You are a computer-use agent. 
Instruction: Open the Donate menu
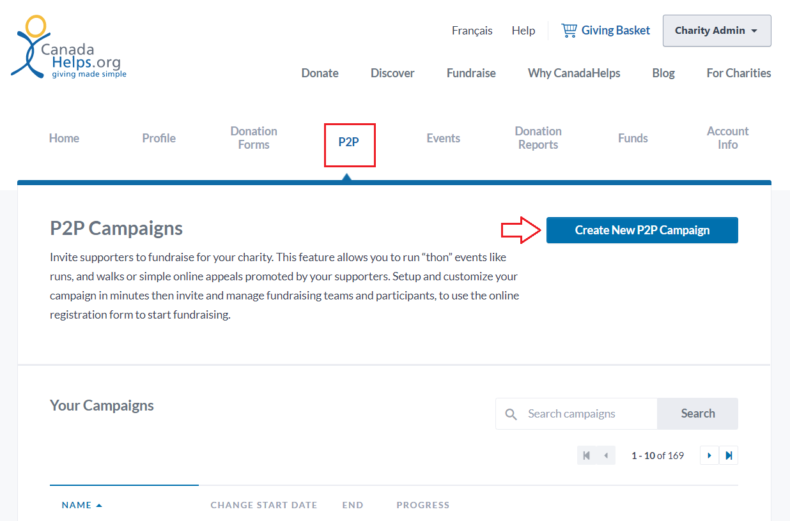tap(320, 73)
